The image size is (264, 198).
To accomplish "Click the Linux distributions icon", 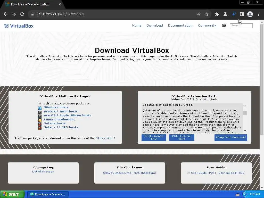I will point(40,120).
